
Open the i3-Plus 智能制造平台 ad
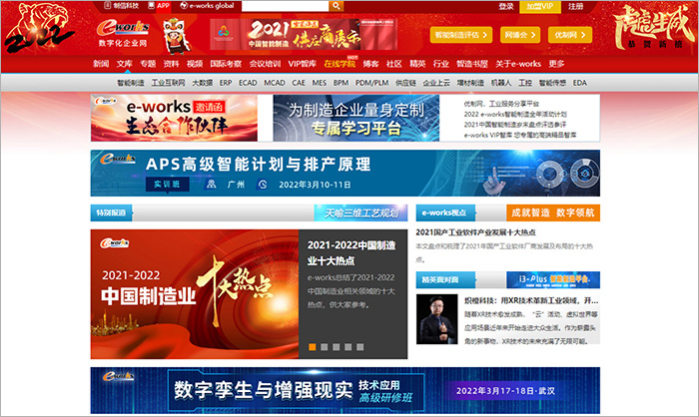coord(553,279)
